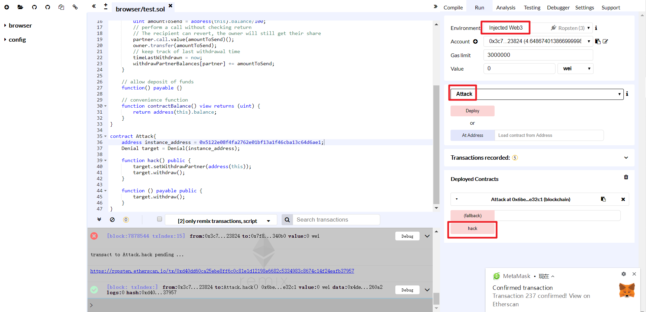Toggle terminal with double-chevron down icon
The image size is (646, 312).
[x=99, y=219]
